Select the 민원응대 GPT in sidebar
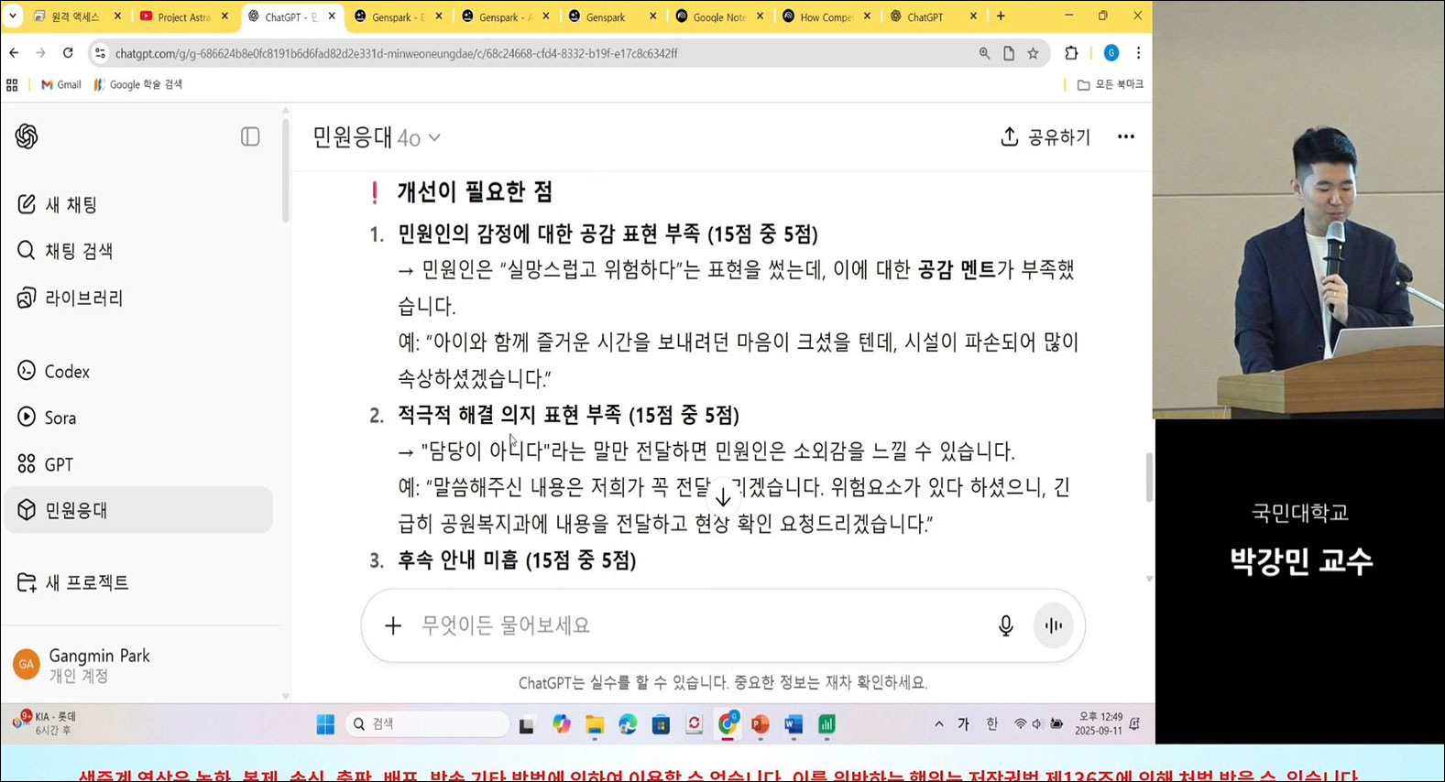This screenshot has height=782, width=1445. click(76, 510)
